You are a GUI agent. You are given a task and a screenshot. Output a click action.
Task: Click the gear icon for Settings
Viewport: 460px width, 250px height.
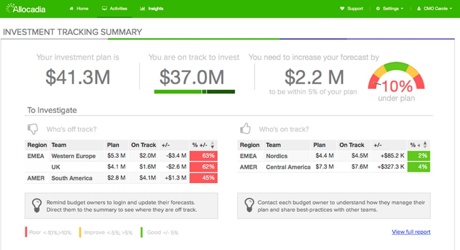click(x=378, y=9)
